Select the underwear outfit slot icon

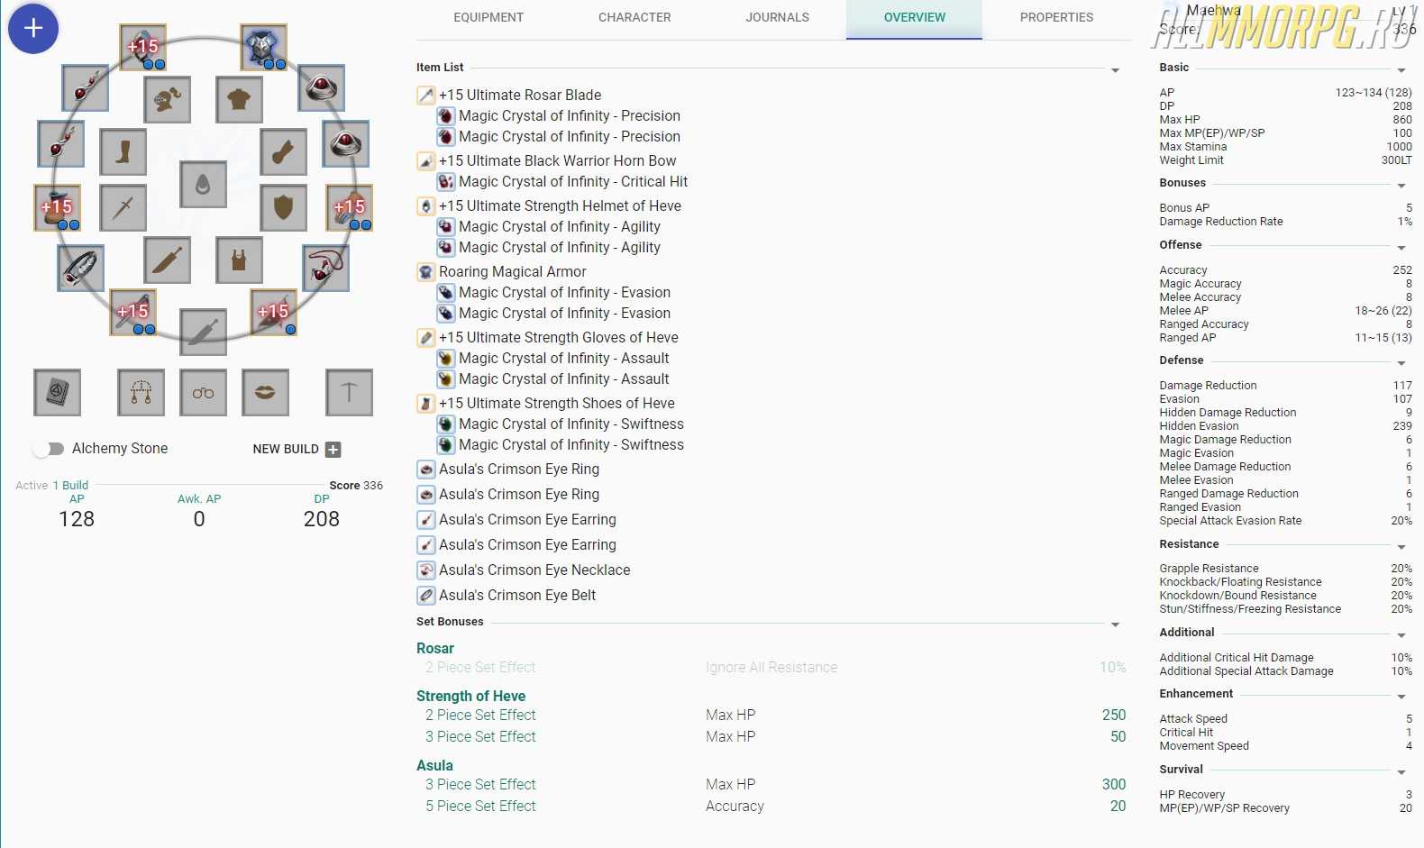pos(240,260)
